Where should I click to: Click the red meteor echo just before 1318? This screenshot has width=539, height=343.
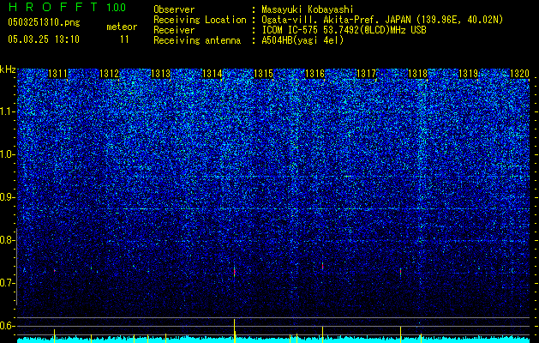[x=400, y=272]
